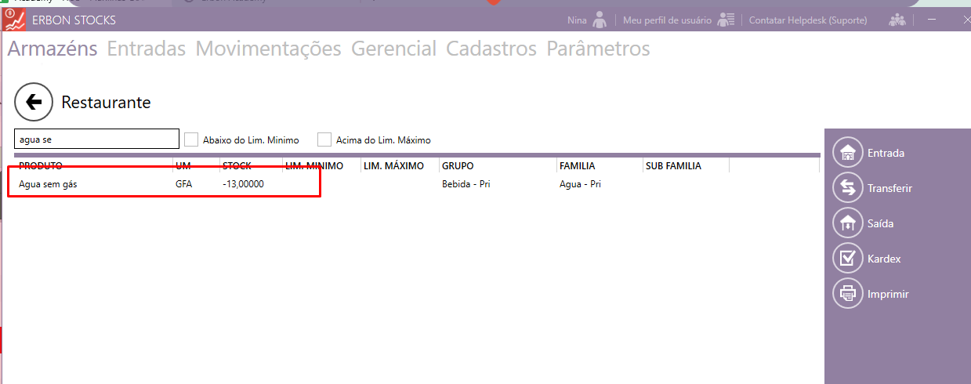The height and width of the screenshot is (384, 971).
Task: Click the Transferir arrows icon
Action: coord(847,188)
